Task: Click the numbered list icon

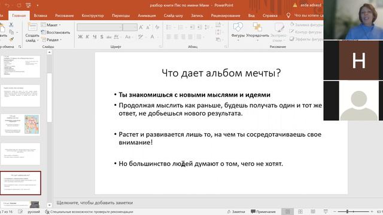Action: [x=181, y=27]
